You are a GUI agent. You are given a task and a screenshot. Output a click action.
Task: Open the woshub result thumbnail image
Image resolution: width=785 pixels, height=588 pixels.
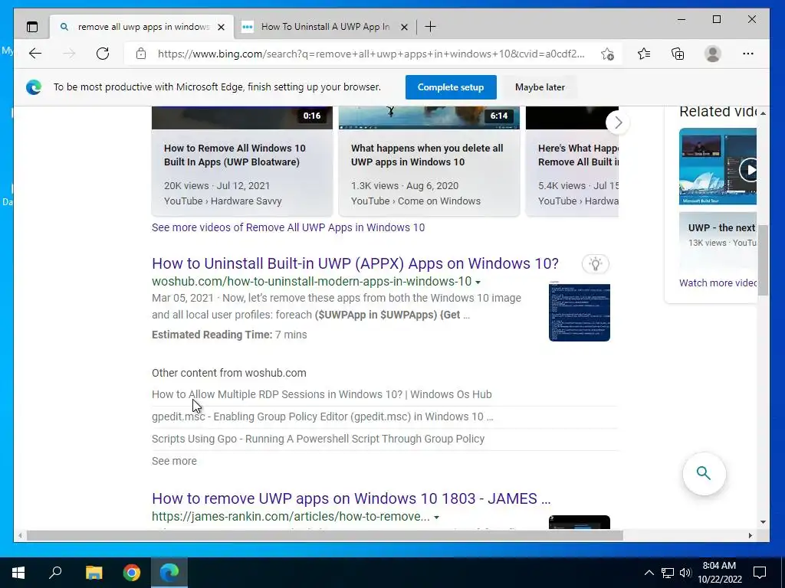[x=580, y=312]
